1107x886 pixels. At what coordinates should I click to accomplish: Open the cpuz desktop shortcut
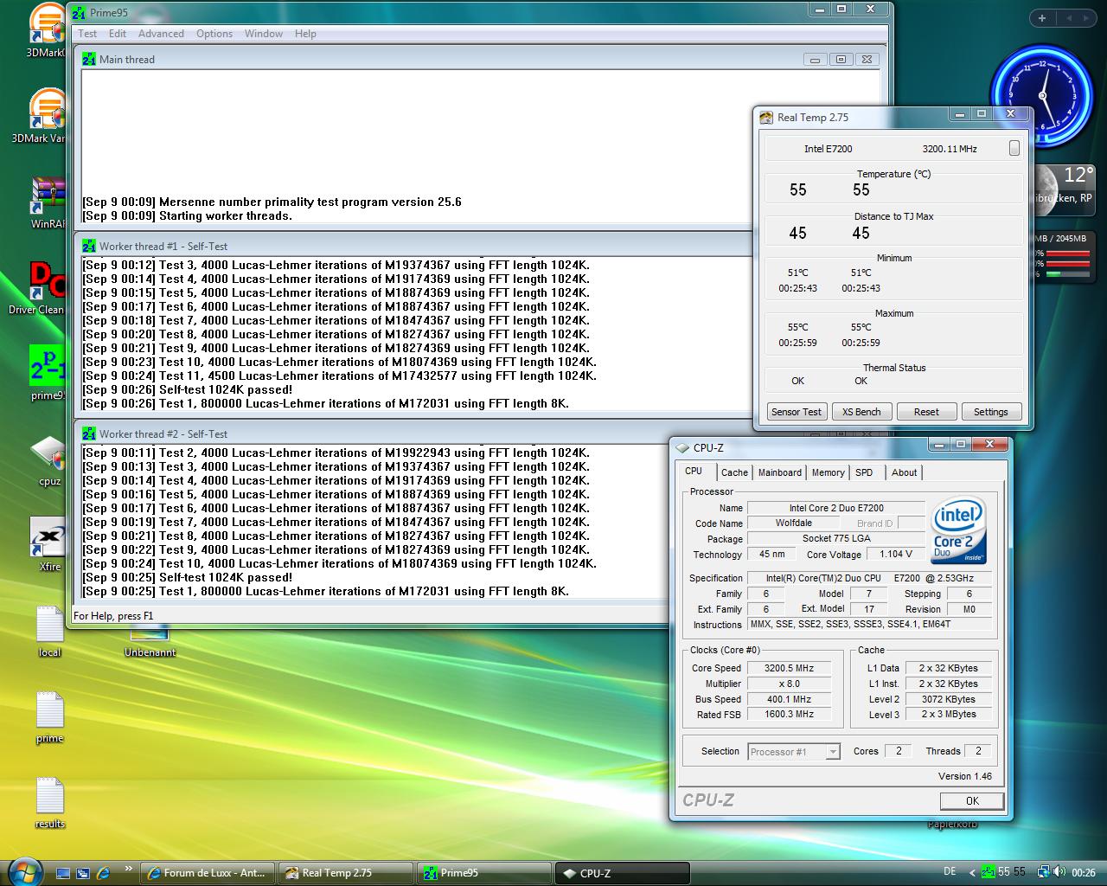pyautogui.click(x=49, y=460)
